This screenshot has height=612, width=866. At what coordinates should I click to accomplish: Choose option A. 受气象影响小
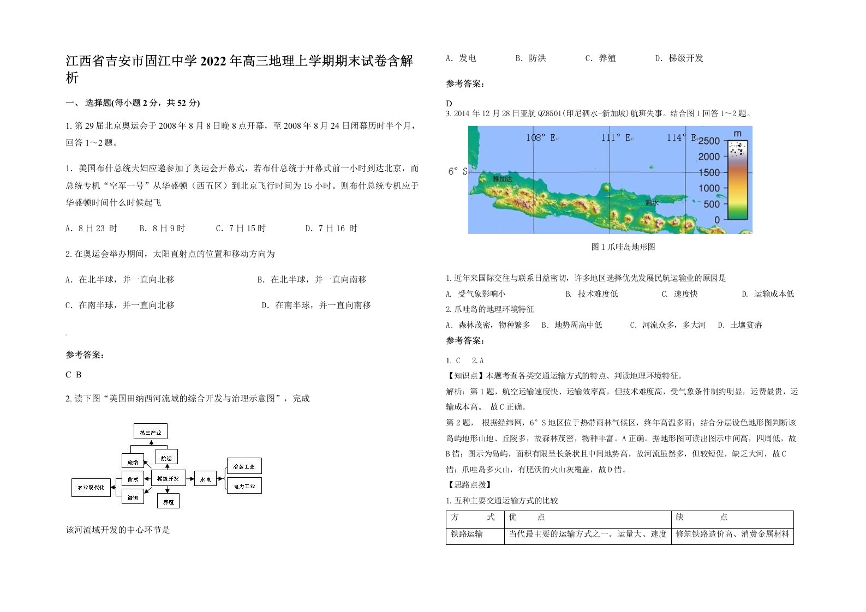[x=475, y=294]
